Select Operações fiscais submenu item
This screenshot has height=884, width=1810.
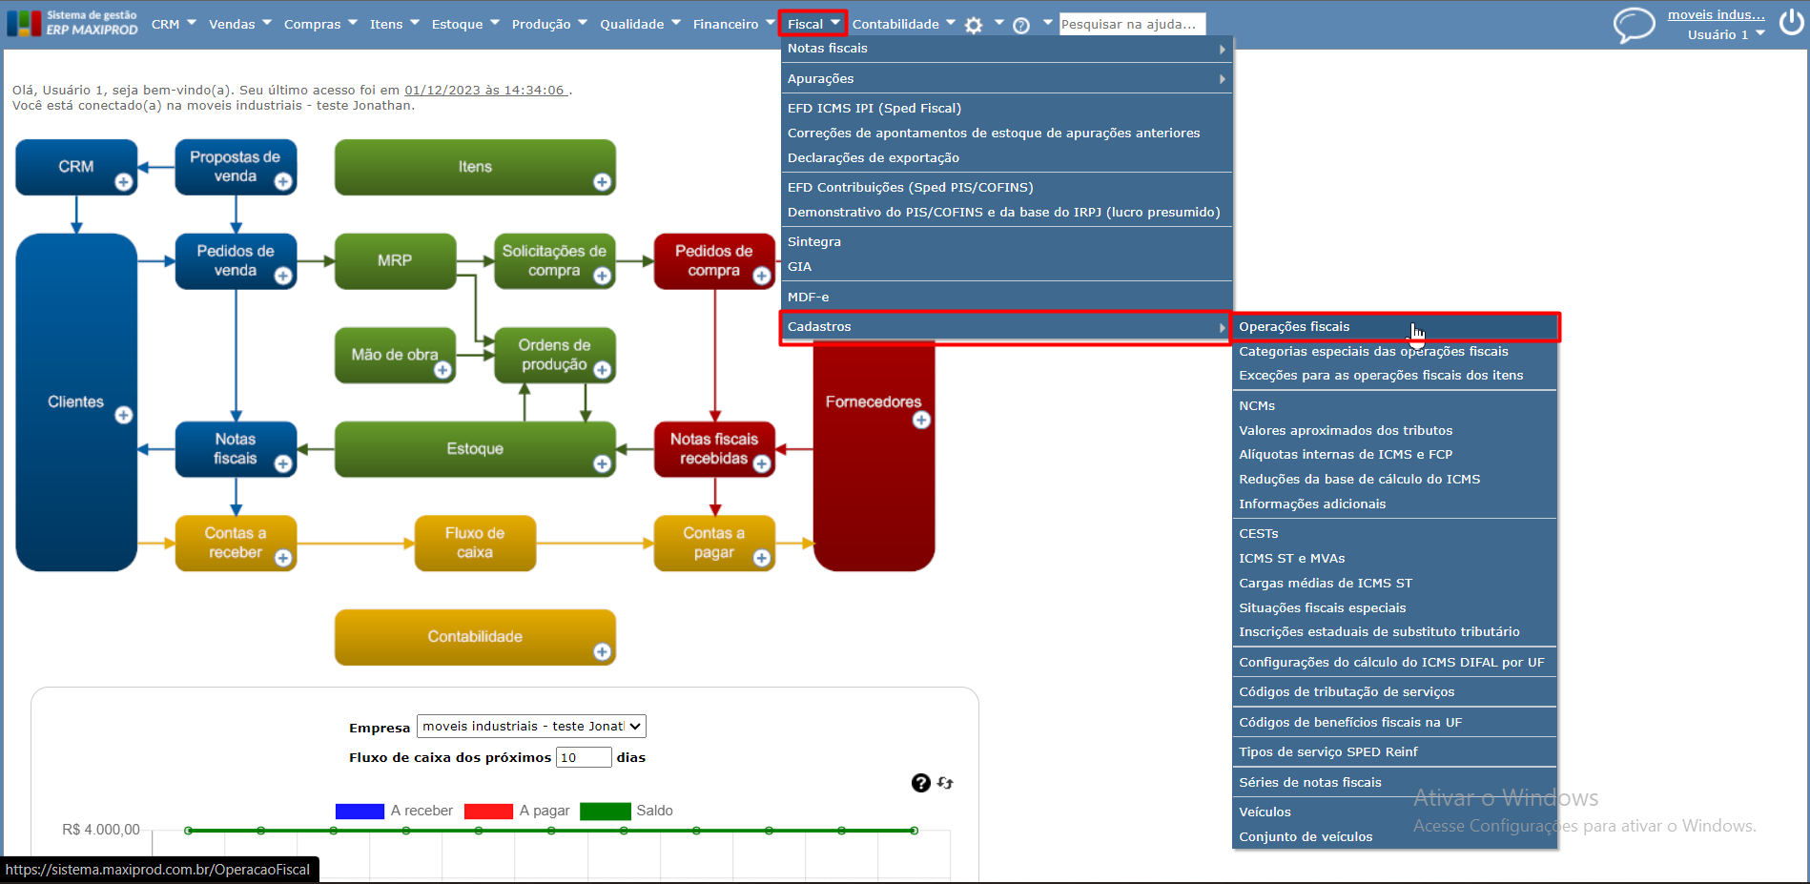(1395, 327)
